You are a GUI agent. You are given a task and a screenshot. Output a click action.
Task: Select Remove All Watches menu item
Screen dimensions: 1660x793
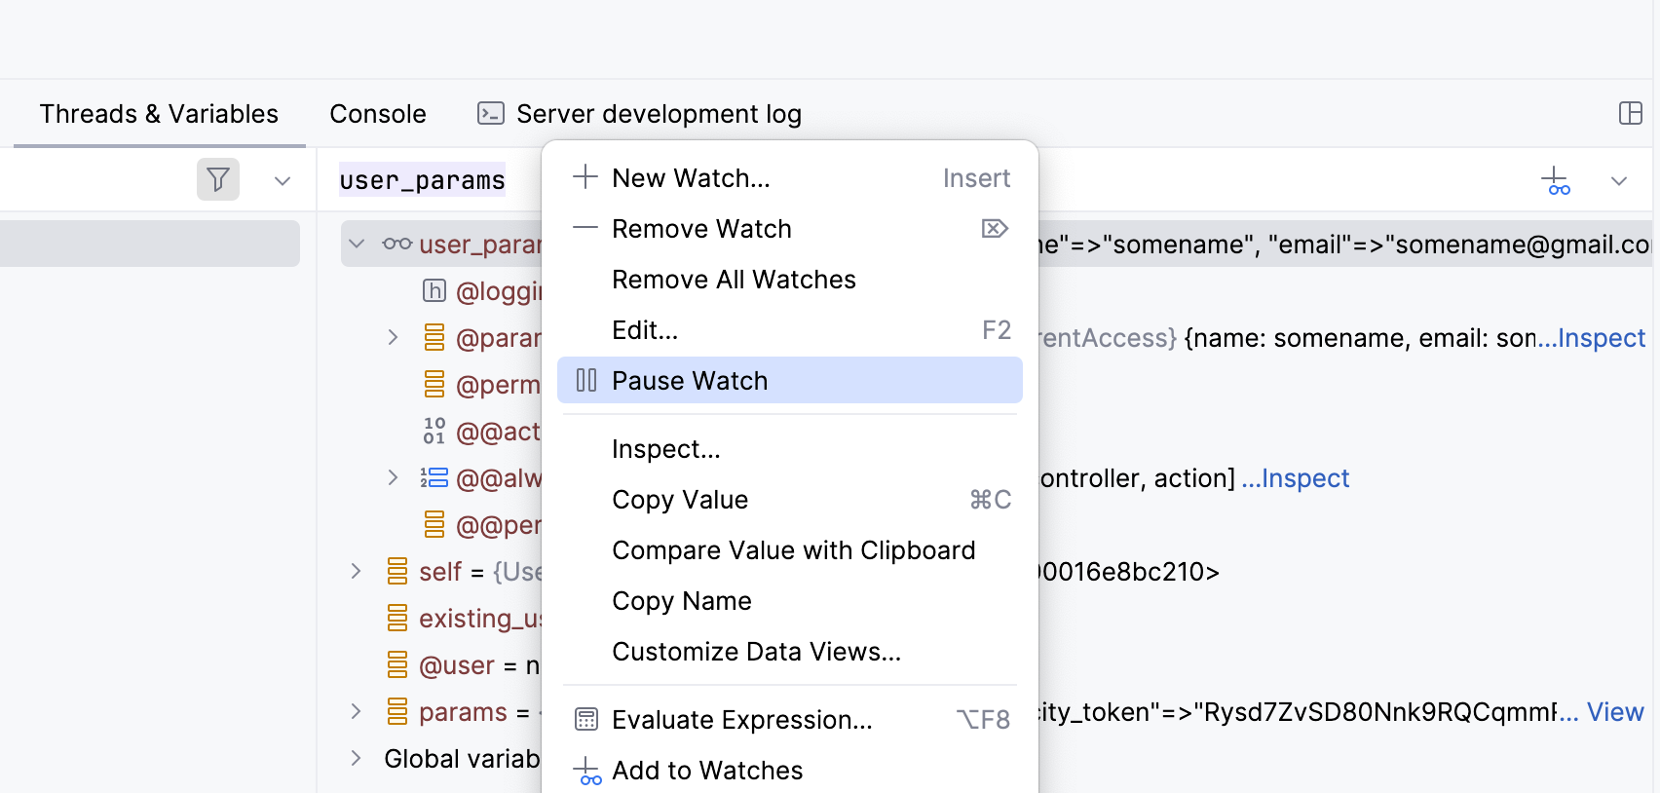[734, 280]
